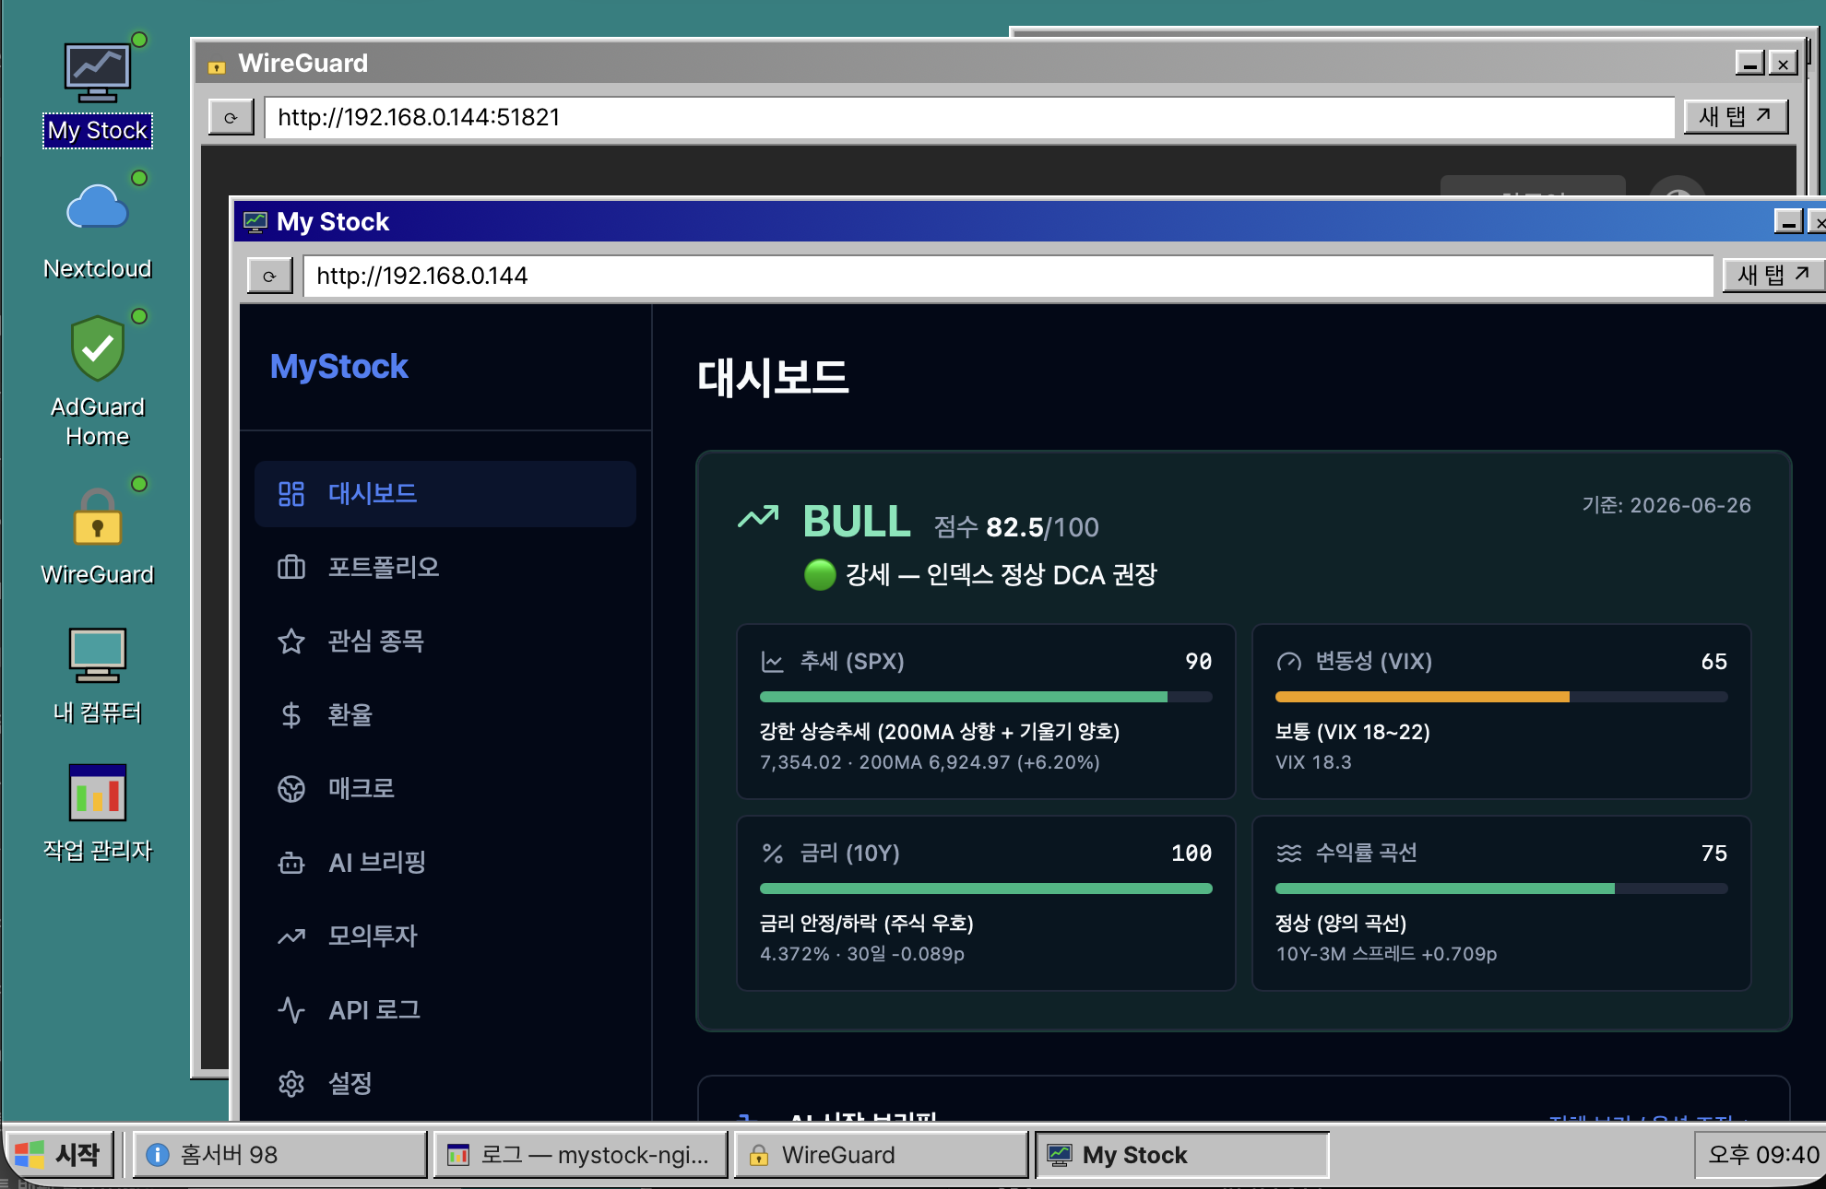Click the VIX 18.3 value text
The width and height of the screenshot is (1826, 1189).
point(1313,762)
